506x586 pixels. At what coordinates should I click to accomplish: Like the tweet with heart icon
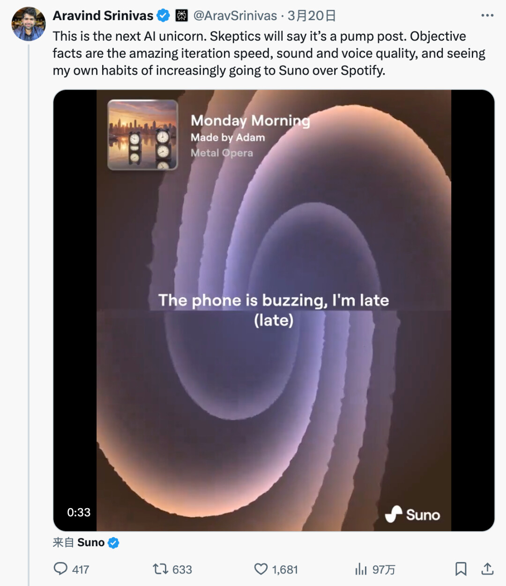pos(261,569)
